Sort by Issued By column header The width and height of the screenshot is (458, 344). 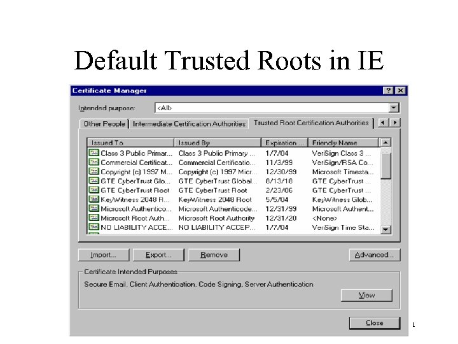[x=218, y=143]
